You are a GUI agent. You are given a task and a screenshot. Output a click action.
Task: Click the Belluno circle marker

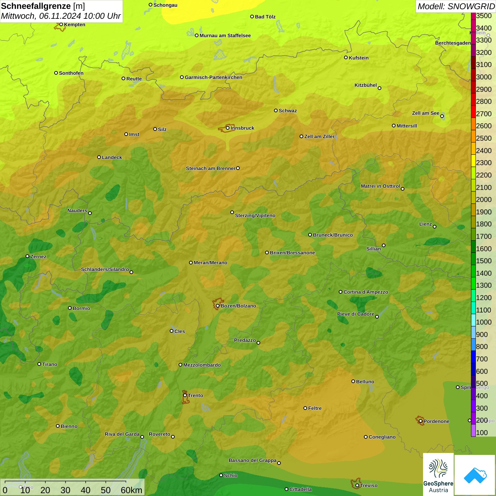[353, 381]
